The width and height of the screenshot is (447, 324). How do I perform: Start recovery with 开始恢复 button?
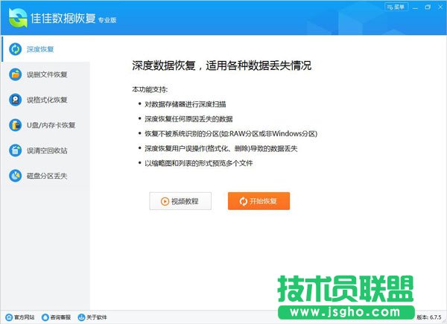coord(259,201)
